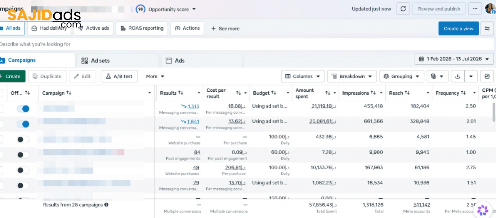
Task: Sort by Cost per result arrows
Action: [x=238, y=93]
